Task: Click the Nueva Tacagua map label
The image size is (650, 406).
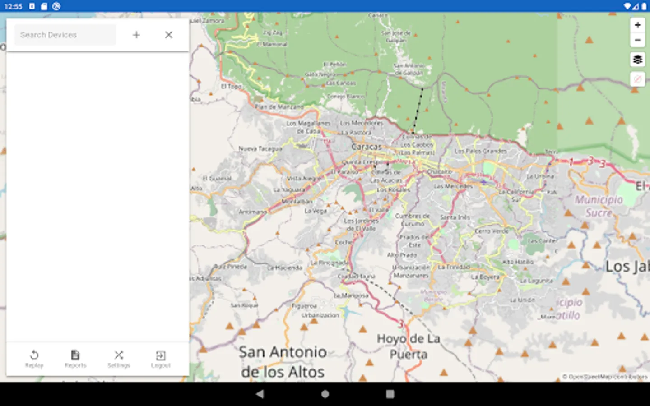Action: 260,148
